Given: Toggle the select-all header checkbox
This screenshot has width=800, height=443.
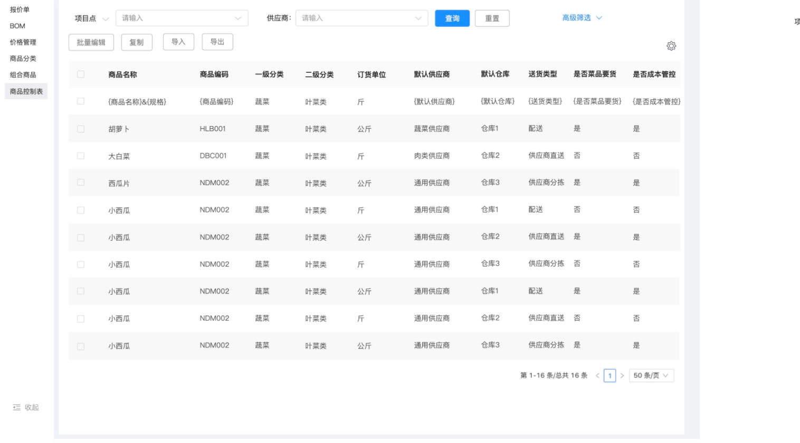Looking at the screenshot, I should 81,74.
